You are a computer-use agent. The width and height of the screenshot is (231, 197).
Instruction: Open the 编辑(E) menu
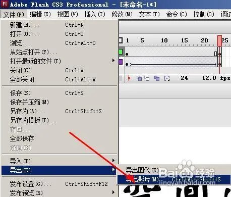[x=40, y=14]
